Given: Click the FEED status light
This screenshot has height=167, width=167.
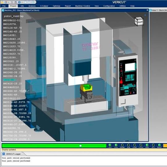Looking at the screenshot, I should (147, 145).
